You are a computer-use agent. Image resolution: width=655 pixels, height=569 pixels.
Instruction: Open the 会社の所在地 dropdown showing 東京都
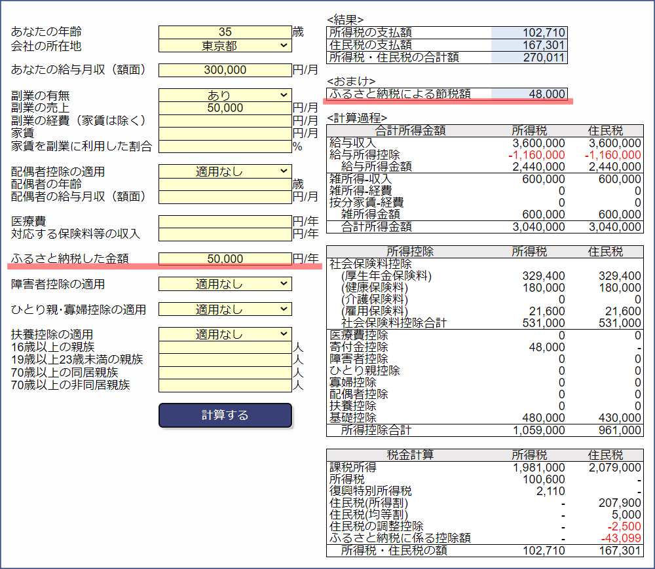pyautogui.click(x=225, y=46)
